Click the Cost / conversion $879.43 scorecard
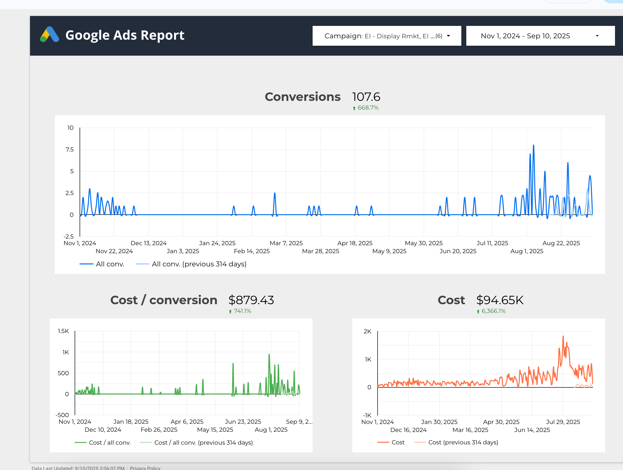Screen dimensions: 623x470 251,300
